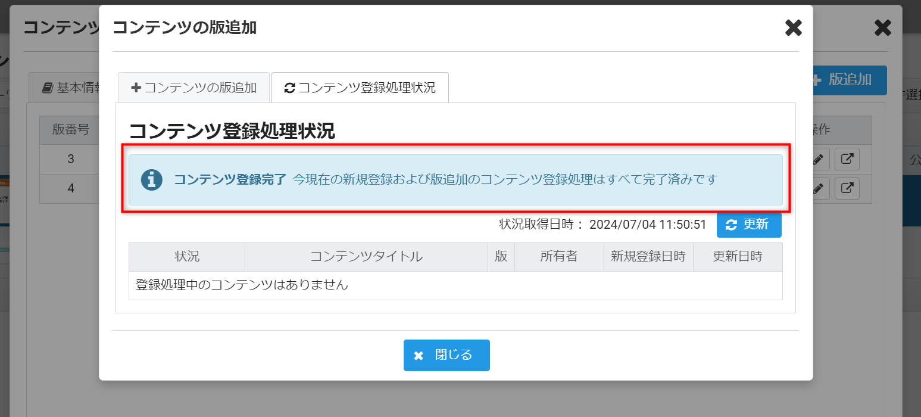The image size is (921, 417).
Task: Select the コンテンツ登録処理状況 tab
Action: pyautogui.click(x=360, y=88)
